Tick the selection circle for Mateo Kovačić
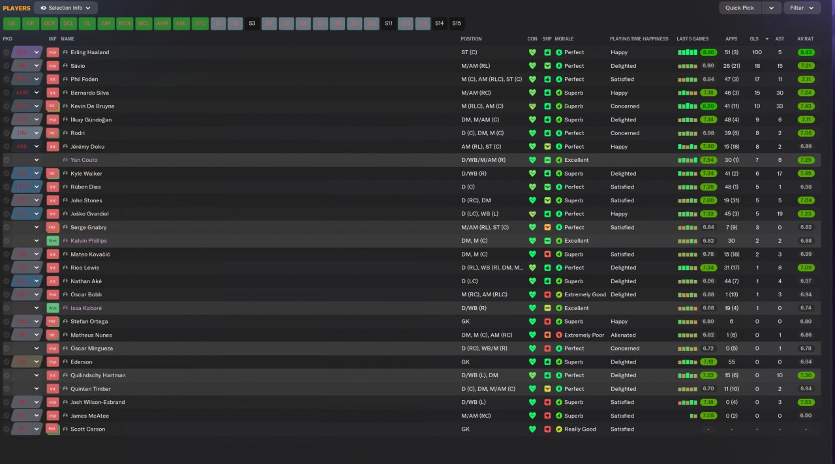 (x=7, y=254)
